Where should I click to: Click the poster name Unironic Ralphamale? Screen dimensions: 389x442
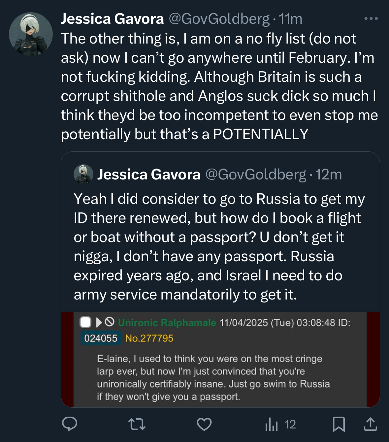coord(167,322)
